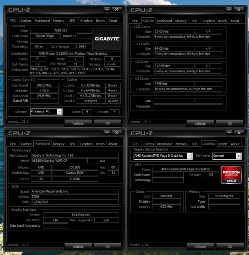Screen dimensions: 249x255
Task: Open Bench tab in top-left window
Action: click(100, 21)
